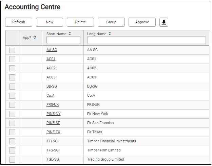Focus the Short Name filter field
The image size is (212, 166).
tap(63, 40)
